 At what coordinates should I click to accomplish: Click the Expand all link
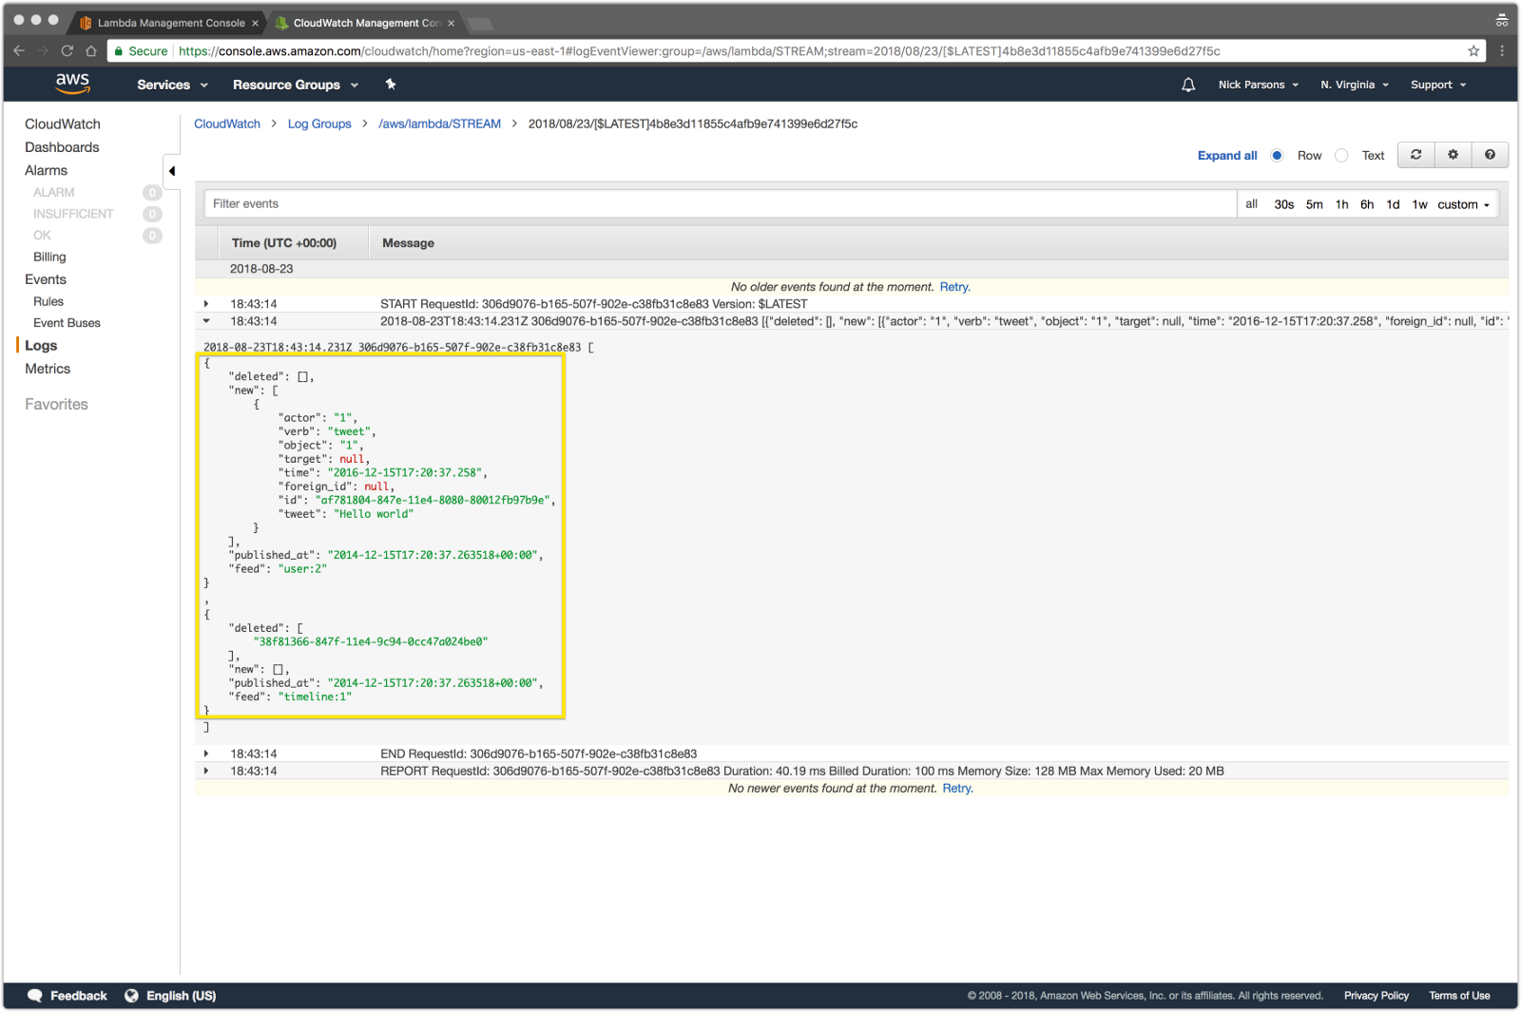[x=1226, y=156]
